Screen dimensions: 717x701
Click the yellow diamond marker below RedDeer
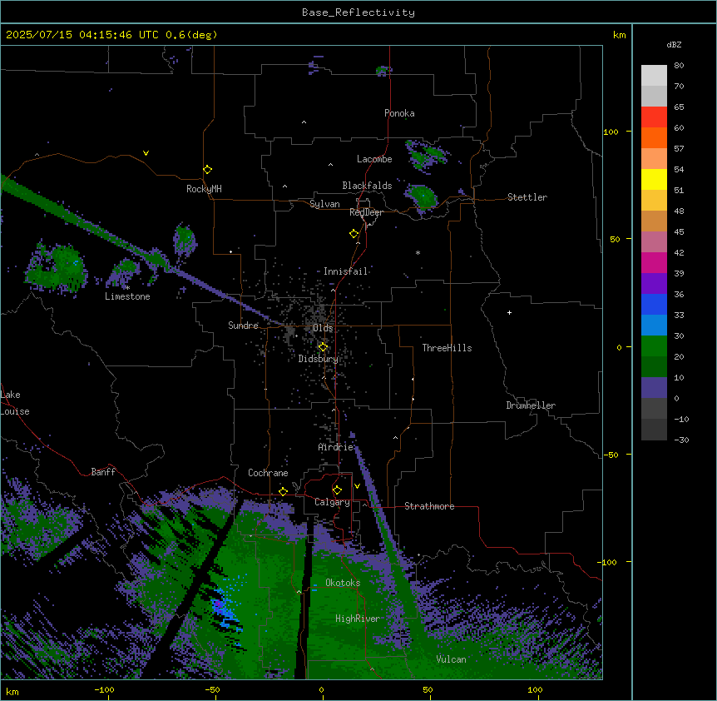(354, 234)
